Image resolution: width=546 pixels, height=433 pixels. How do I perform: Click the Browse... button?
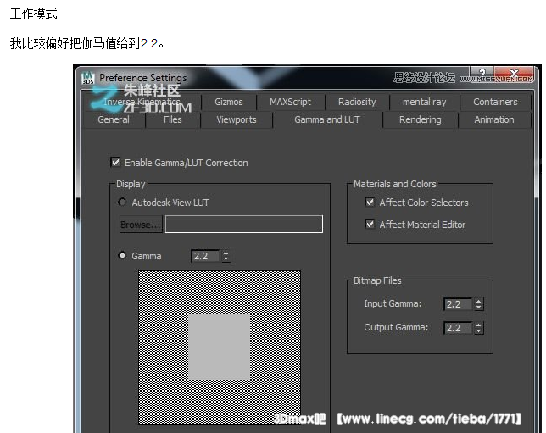(141, 225)
